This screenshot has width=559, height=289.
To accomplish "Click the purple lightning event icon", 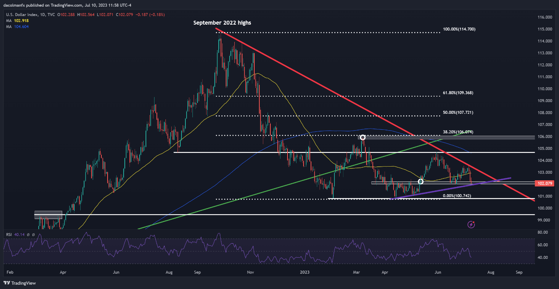I will (471, 224).
